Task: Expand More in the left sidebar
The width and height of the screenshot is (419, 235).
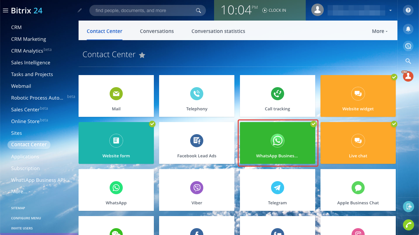Action: pos(21,192)
